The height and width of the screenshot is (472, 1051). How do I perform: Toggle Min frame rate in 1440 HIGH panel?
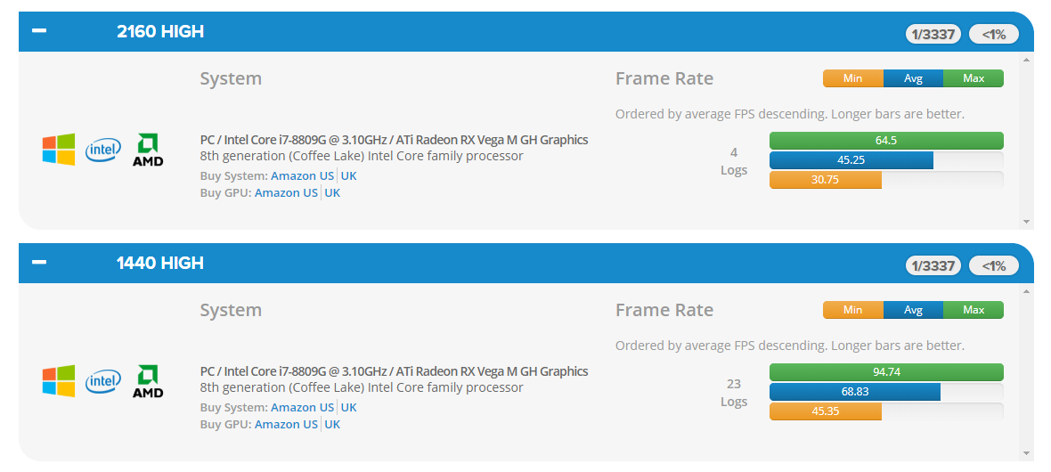click(x=852, y=310)
